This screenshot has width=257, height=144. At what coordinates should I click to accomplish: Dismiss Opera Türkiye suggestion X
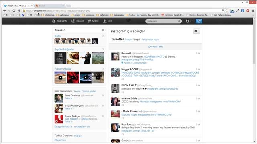coord(103,116)
